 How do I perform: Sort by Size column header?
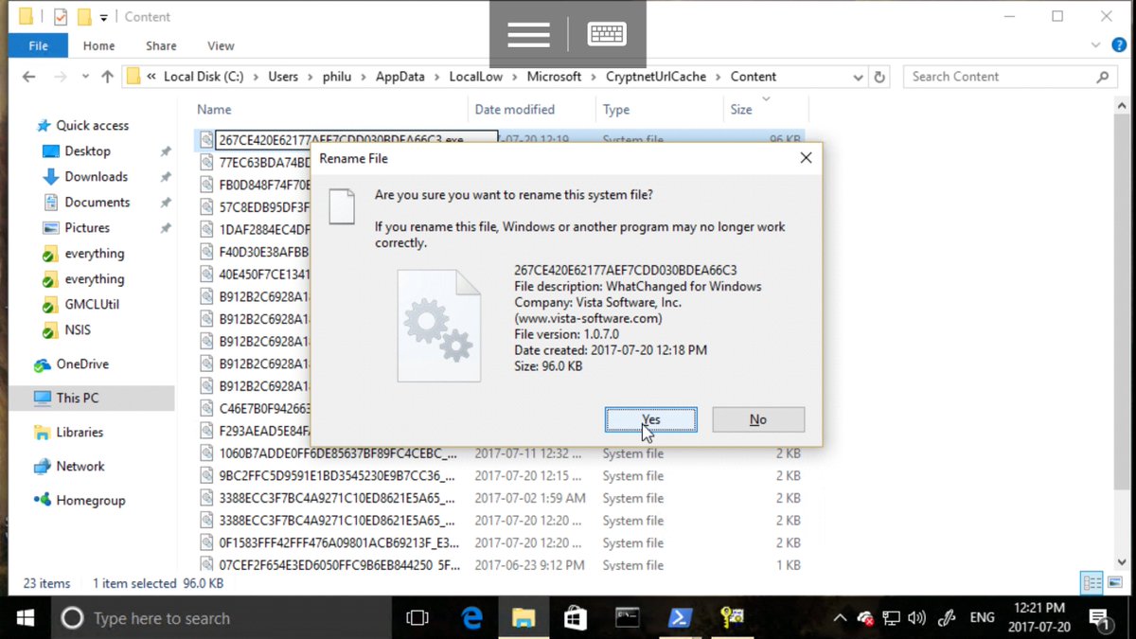741,110
